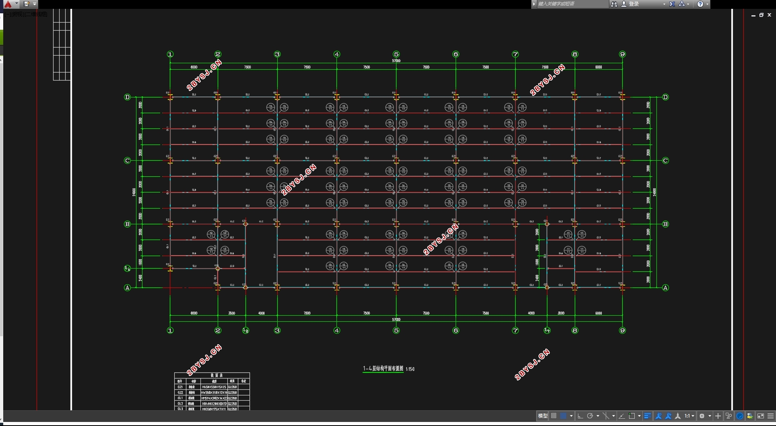Toggle the drawing grid display
Screen dimensions: 776x426
pyautogui.click(x=554, y=416)
